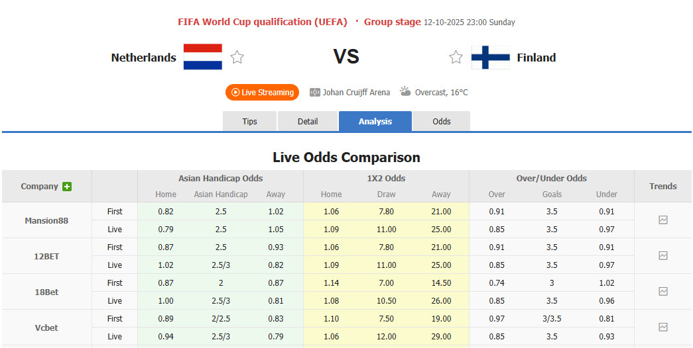Click the Johan Cruijff Arena stadium icon

point(315,93)
